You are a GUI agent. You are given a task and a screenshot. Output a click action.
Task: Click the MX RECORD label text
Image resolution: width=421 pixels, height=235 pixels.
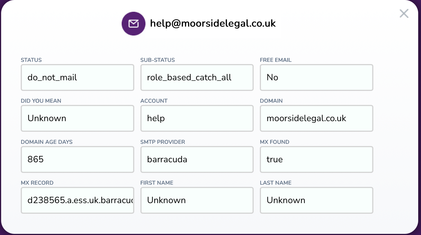pyautogui.click(x=37, y=183)
